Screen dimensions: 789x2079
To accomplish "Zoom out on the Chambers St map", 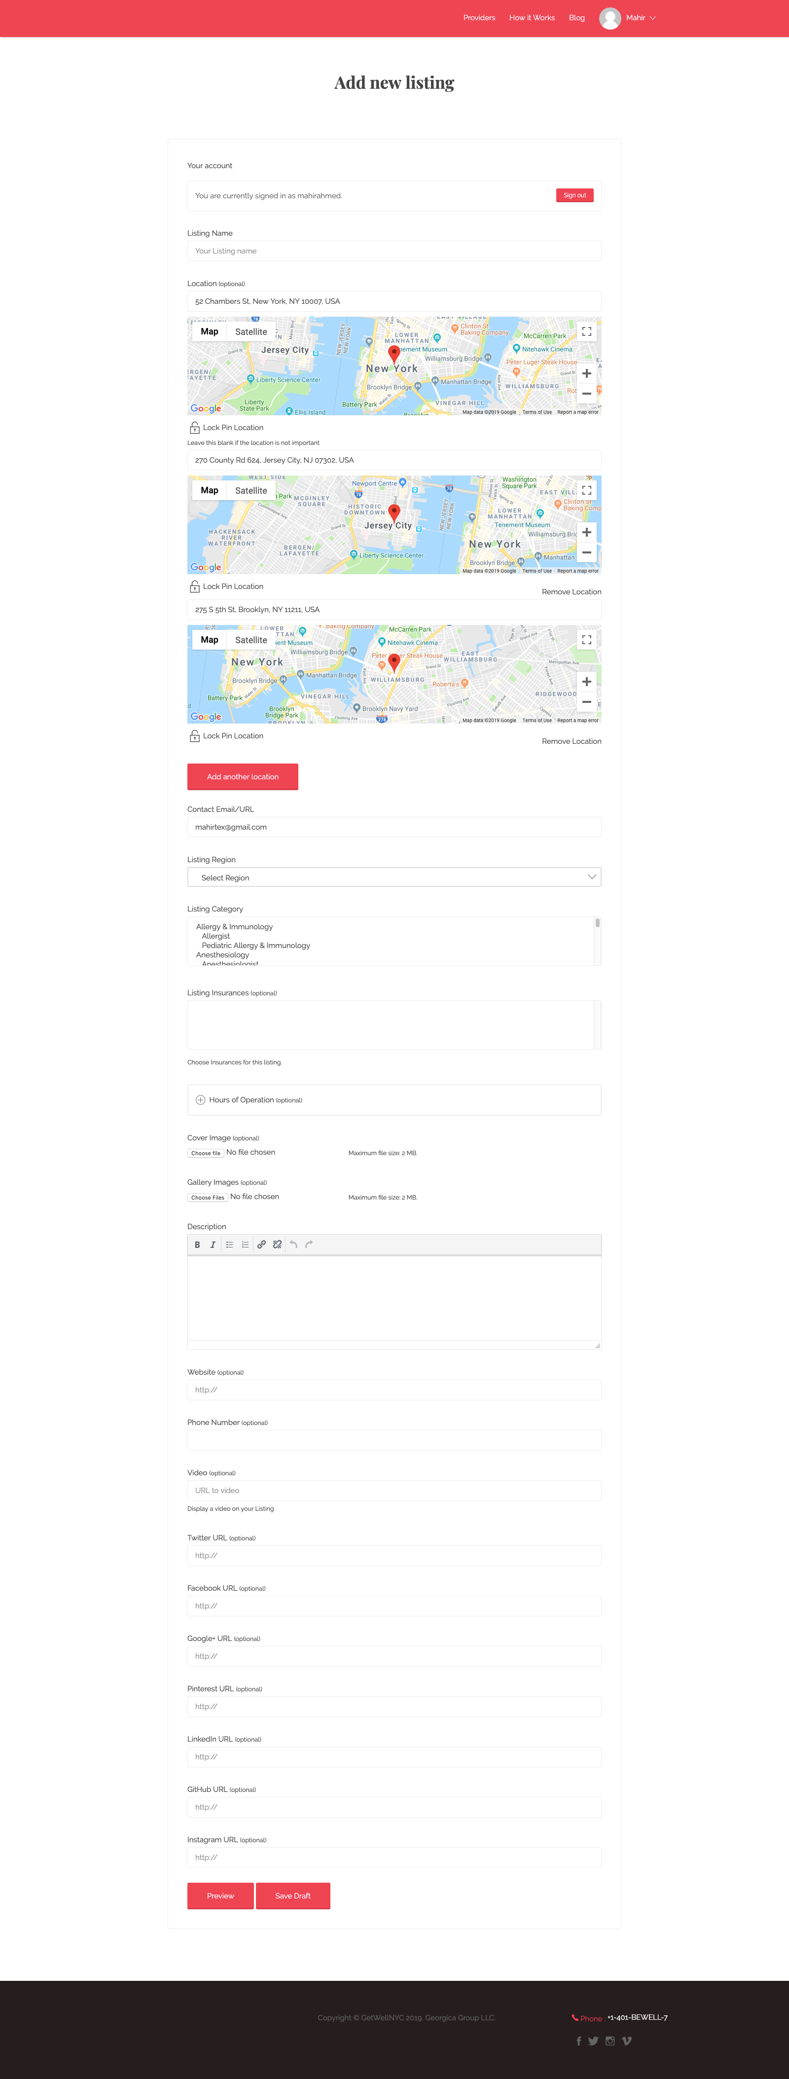I will point(586,394).
